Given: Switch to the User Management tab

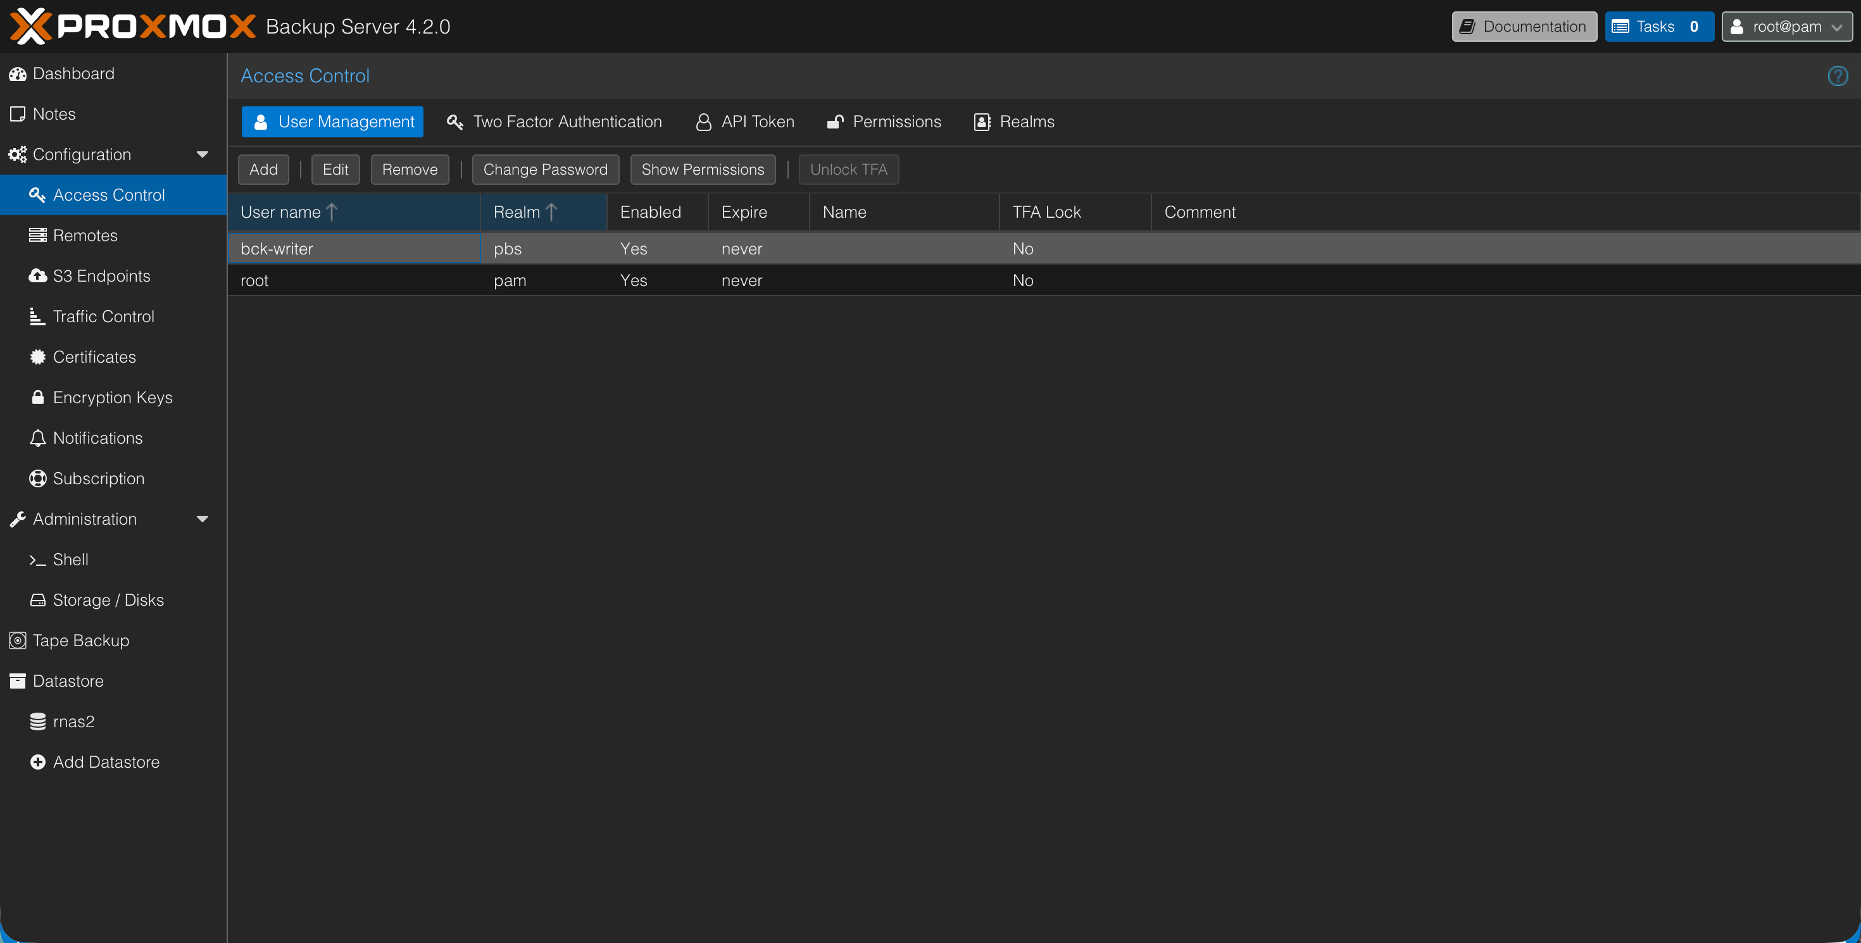Looking at the screenshot, I should (x=332, y=122).
